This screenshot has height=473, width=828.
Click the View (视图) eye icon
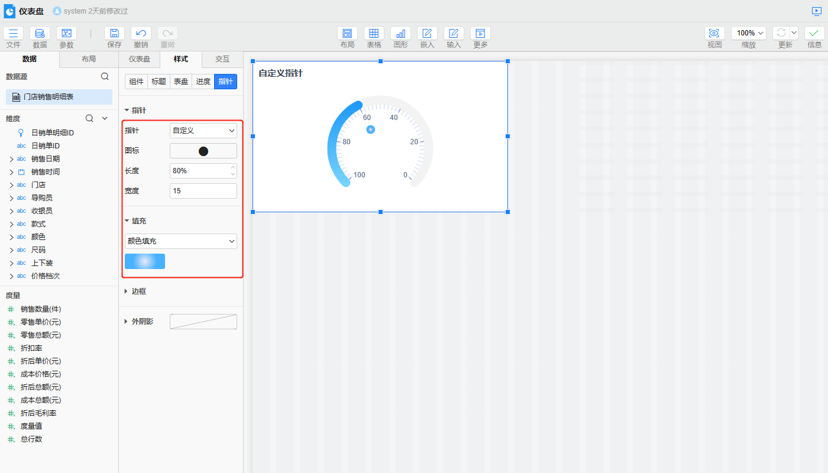[x=714, y=34]
